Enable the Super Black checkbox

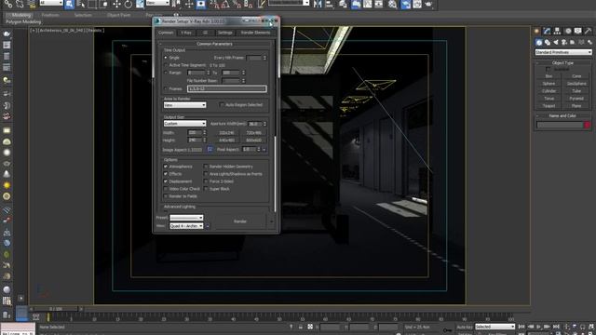point(206,188)
